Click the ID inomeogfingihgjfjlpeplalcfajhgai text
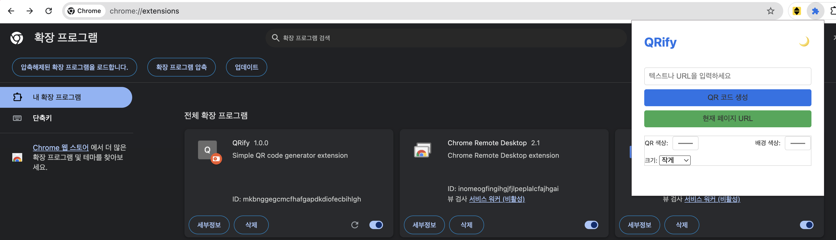This screenshot has width=836, height=240. [x=503, y=188]
